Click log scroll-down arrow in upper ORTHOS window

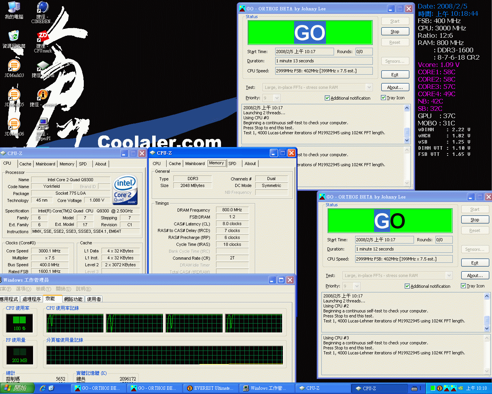tap(407, 140)
